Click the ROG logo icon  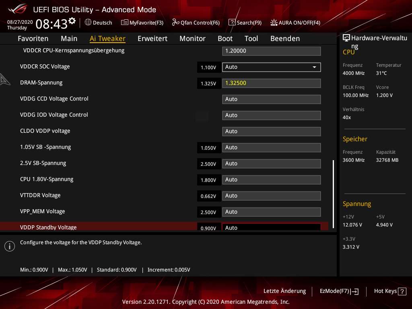pos(18,9)
